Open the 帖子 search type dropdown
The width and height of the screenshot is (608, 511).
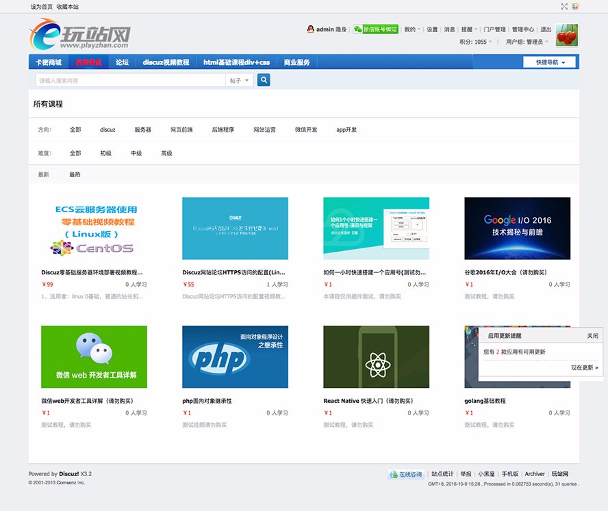coord(239,80)
